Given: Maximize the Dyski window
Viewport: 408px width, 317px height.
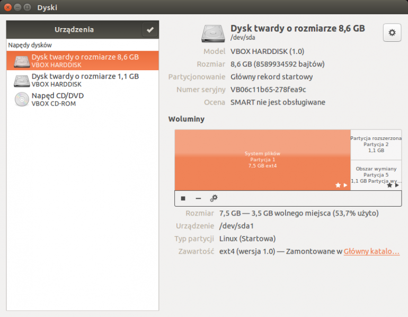Looking at the screenshot, I should pos(27,7).
